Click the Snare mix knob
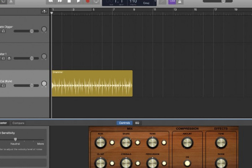 [x=126, y=142]
